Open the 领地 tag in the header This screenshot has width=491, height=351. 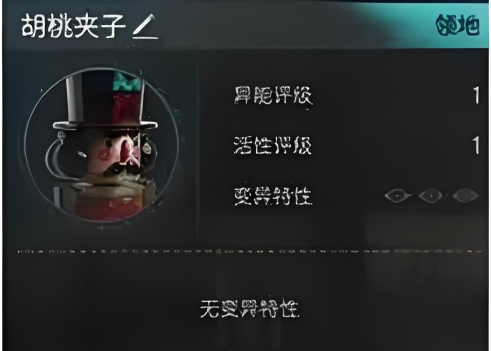click(x=458, y=25)
